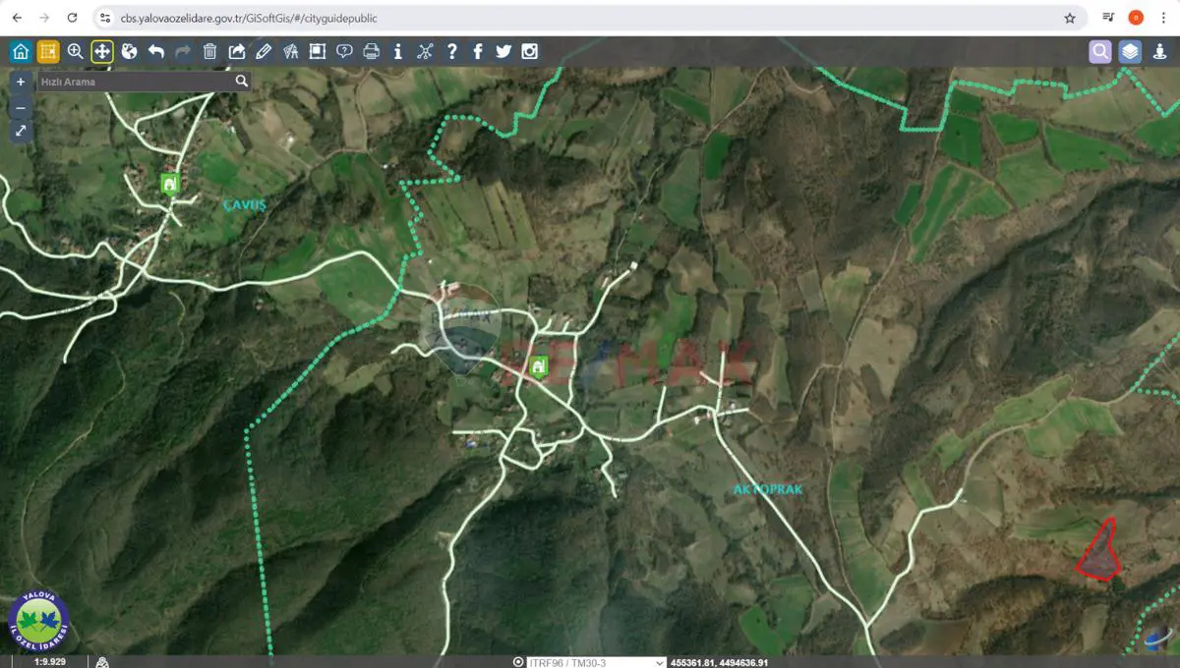Open the purple search panel button
The image size is (1180, 668).
(x=1100, y=51)
